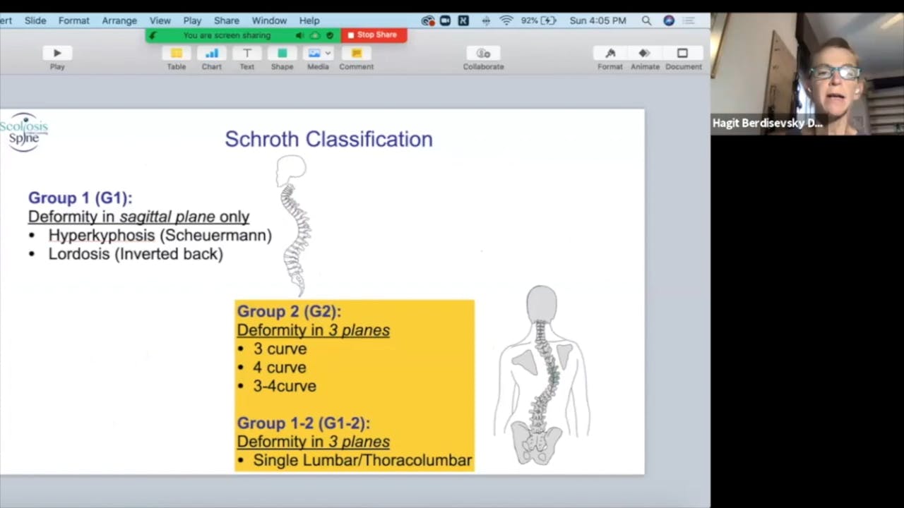The image size is (904, 508).
Task: Click Hagit Berdisevsky's video thumbnail
Action: point(807,73)
